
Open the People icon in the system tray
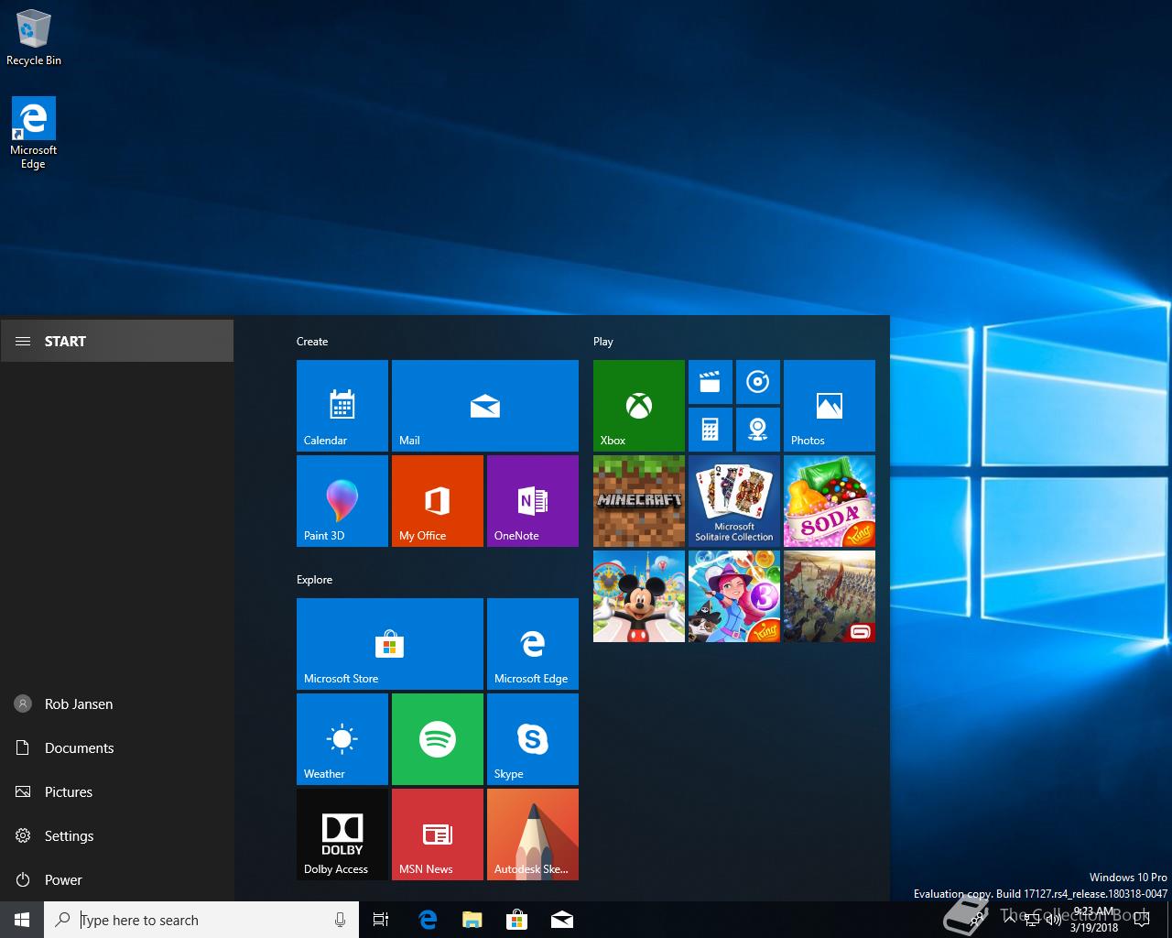(x=977, y=920)
